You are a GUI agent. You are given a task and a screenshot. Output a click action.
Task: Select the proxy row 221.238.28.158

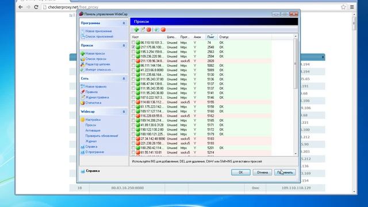pos(201,143)
